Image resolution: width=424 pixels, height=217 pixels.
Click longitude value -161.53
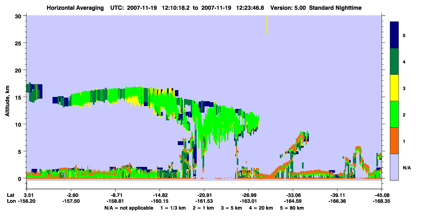[204, 201]
